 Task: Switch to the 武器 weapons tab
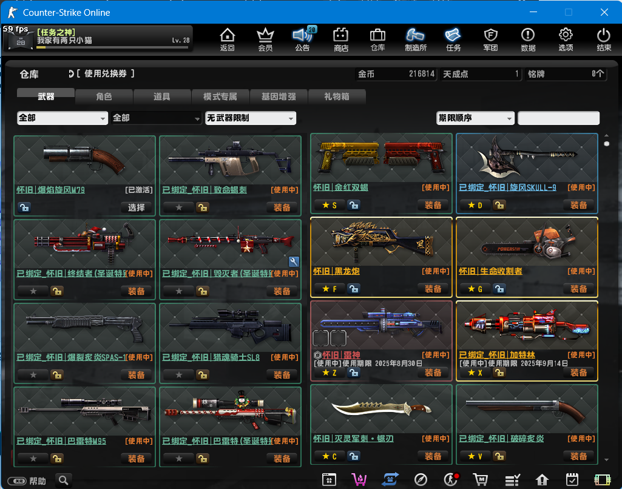[46, 96]
